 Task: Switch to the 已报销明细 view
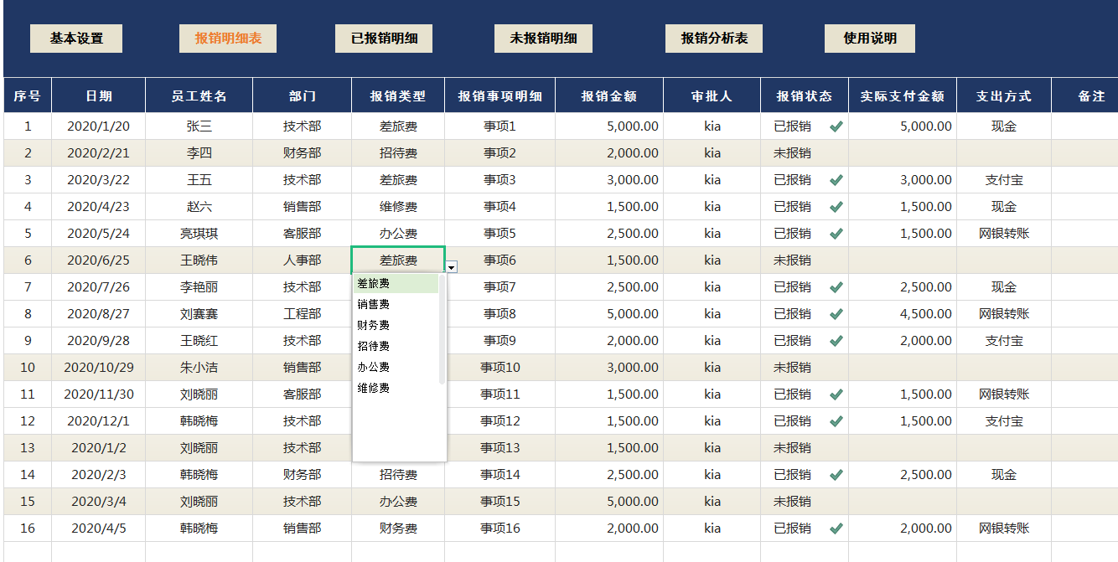click(x=384, y=38)
